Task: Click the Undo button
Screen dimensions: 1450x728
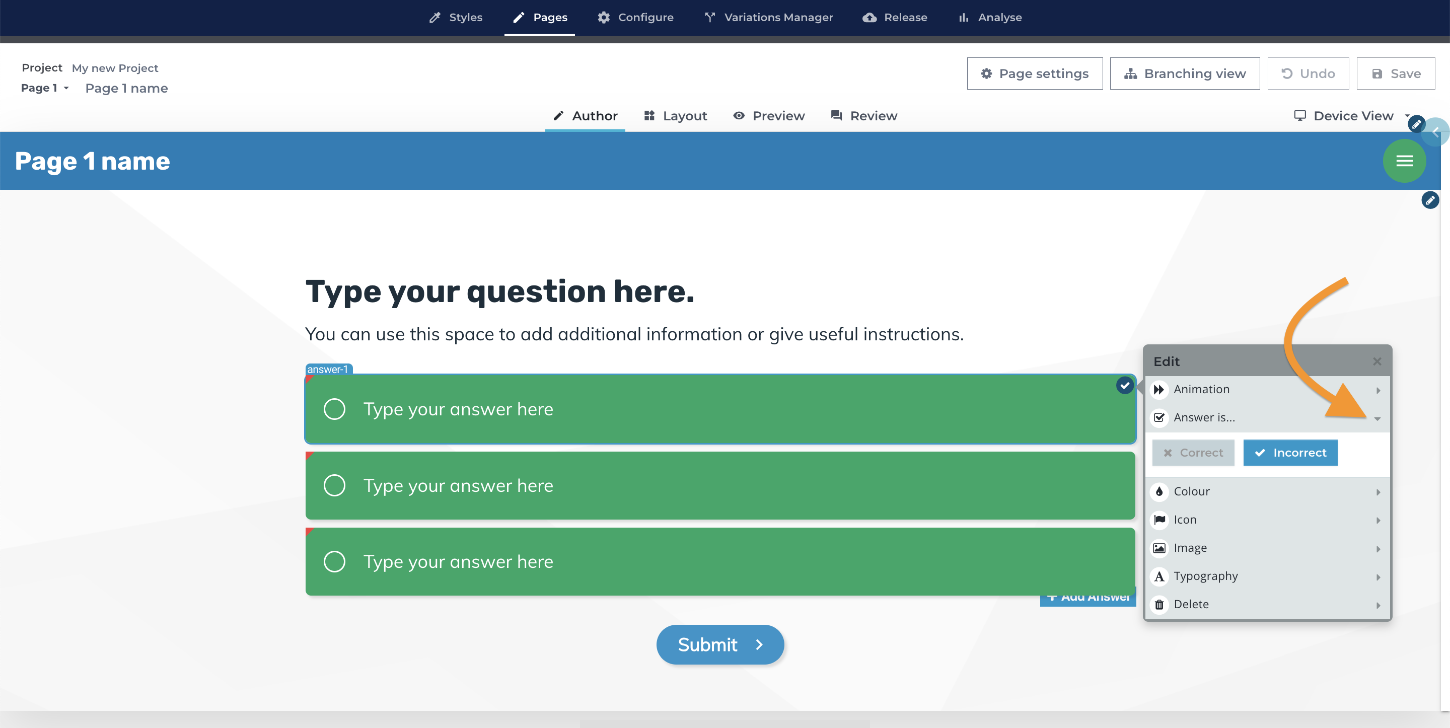Action: [x=1308, y=73]
